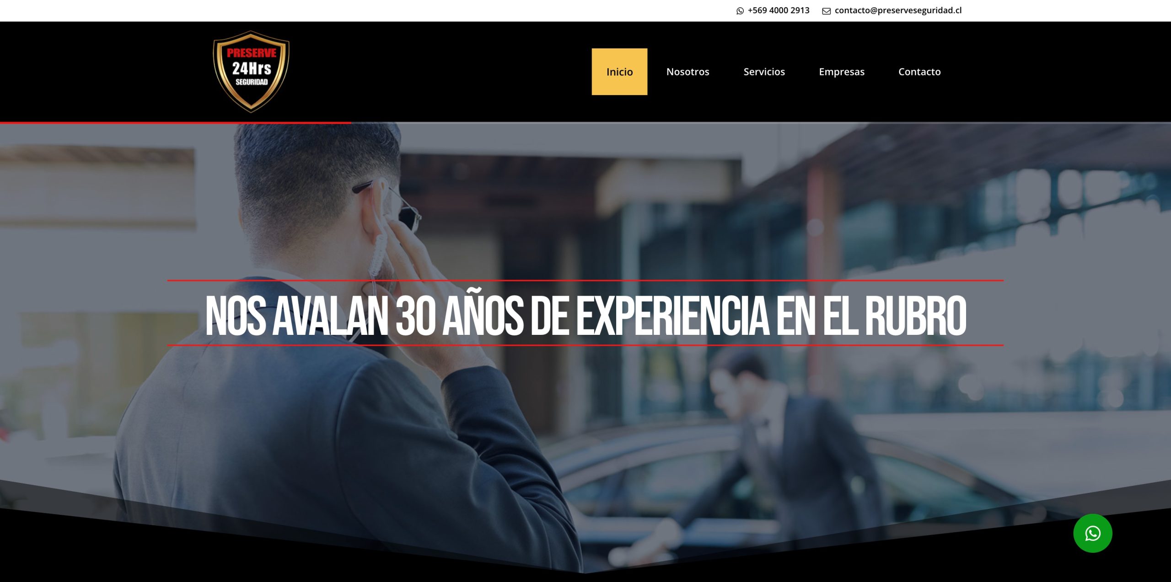This screenshot has height=582, width=1171.
Task: Open the Contacto page from the menu
Action: pyautogui.click(x=919, y=72)
